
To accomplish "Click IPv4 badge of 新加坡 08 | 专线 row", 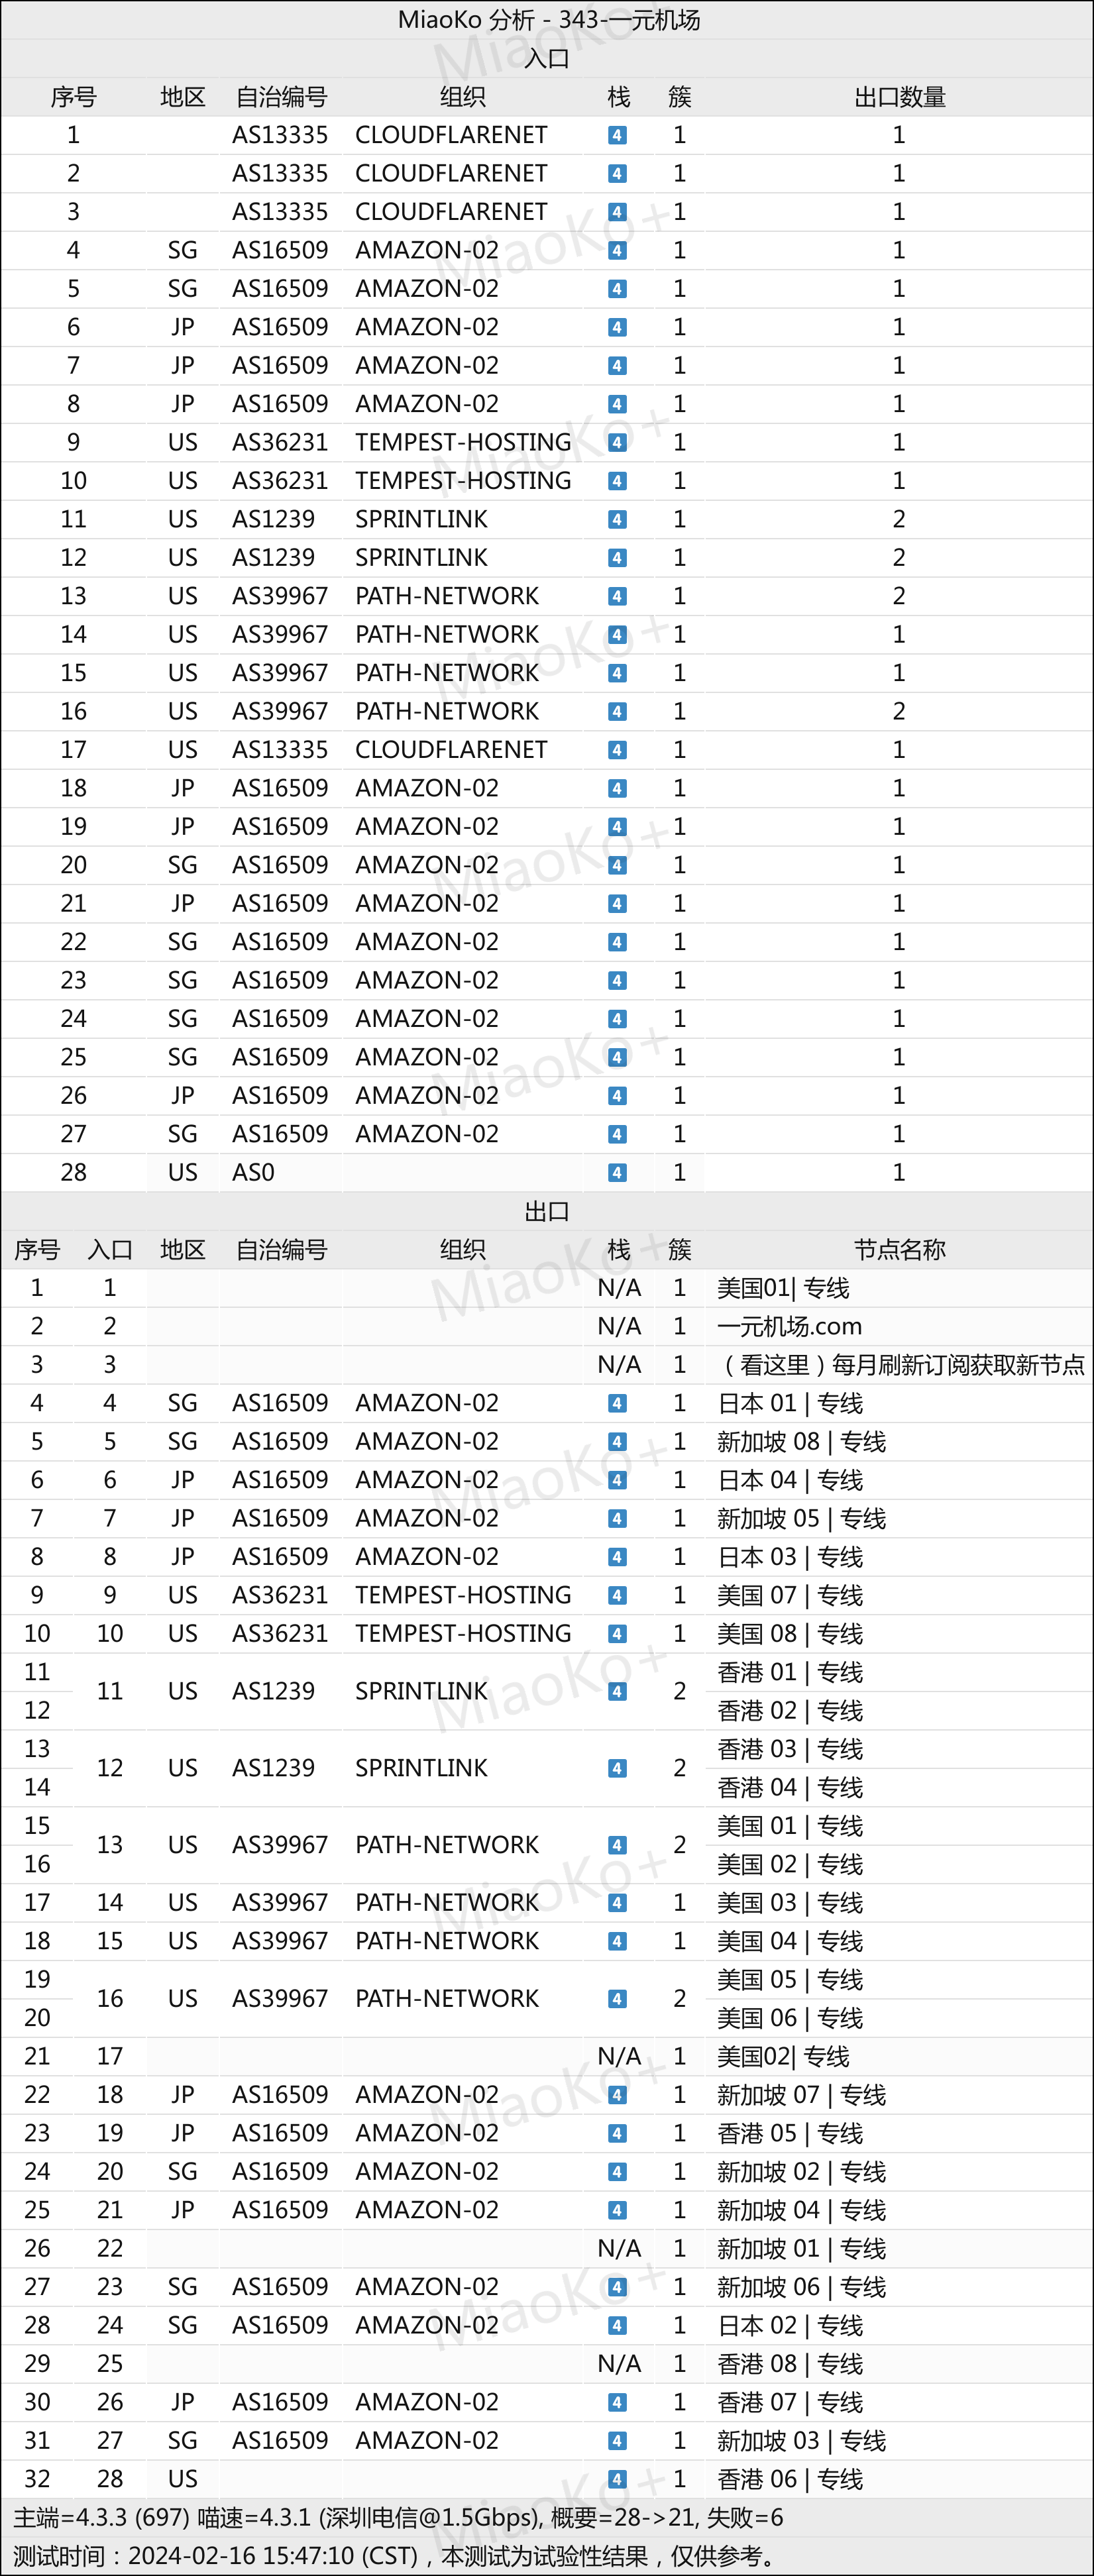I will [x=618, y=1442].
